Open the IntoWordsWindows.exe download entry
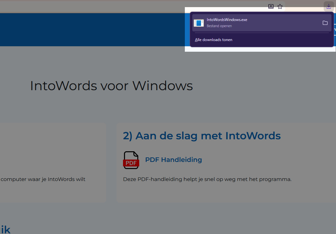Image resolution: width=336 pixels, height=234 pixels. (x=262, y=23)
